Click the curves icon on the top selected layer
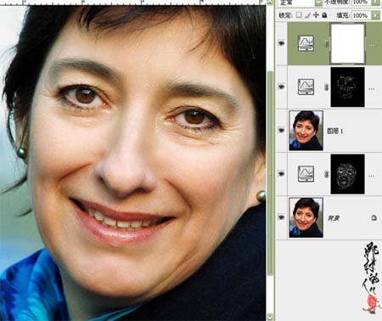382x321 pixels. pos(306,43)
